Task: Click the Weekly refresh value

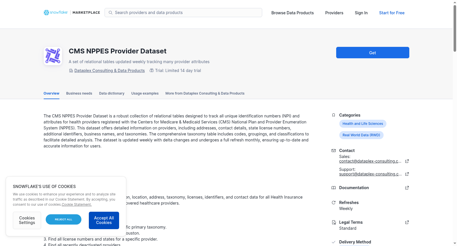Action: click(x=346, y=209)
